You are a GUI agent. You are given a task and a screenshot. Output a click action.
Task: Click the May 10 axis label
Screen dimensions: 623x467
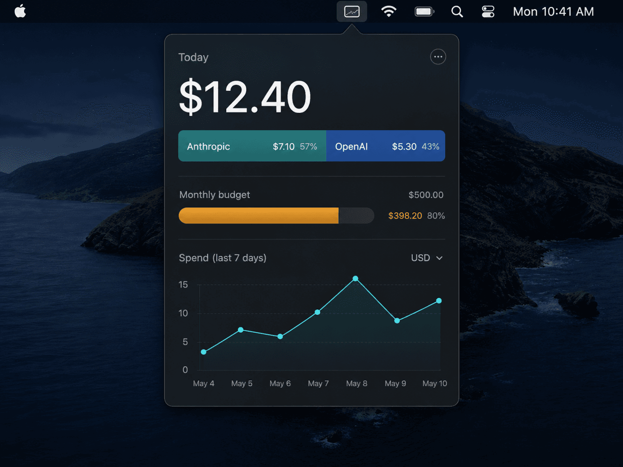pos(435,384)
